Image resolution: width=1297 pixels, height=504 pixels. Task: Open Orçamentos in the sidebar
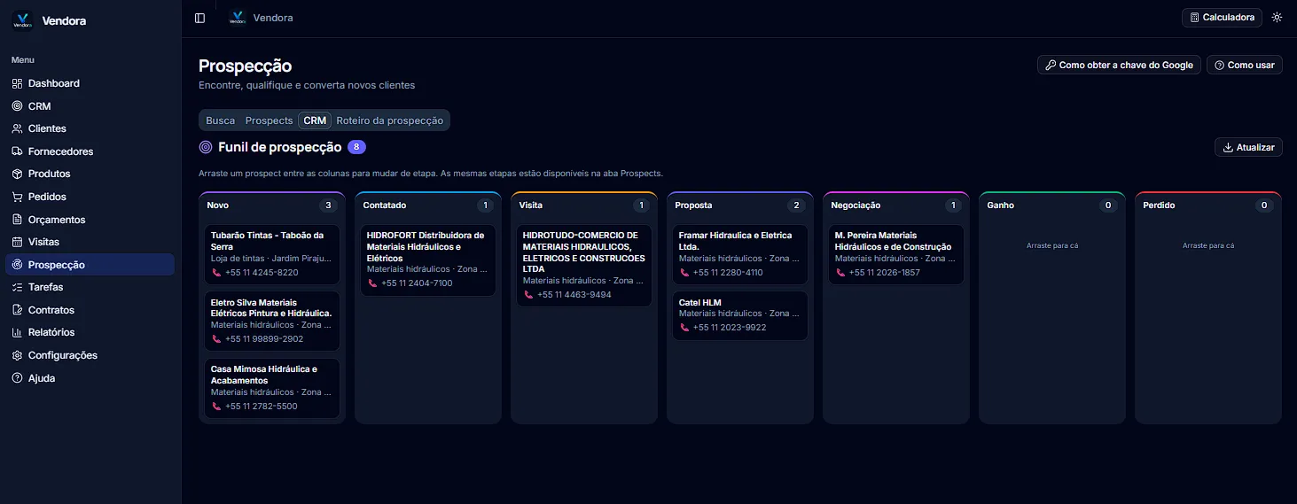(90, 220)
